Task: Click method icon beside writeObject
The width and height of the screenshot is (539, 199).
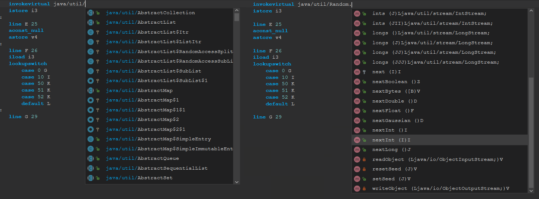Action: pyautogui.click(x=357, y=188)
